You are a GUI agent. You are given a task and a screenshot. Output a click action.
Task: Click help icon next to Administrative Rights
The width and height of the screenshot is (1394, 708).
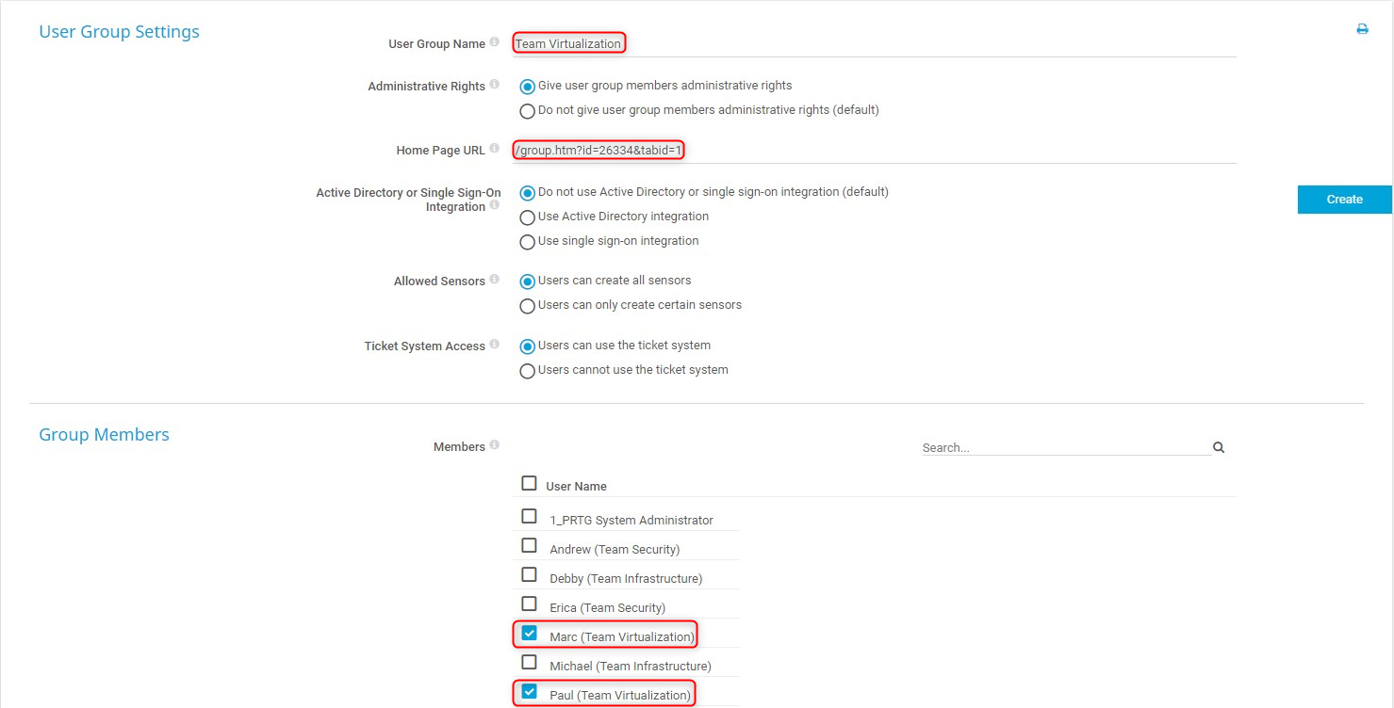point(495,85)
